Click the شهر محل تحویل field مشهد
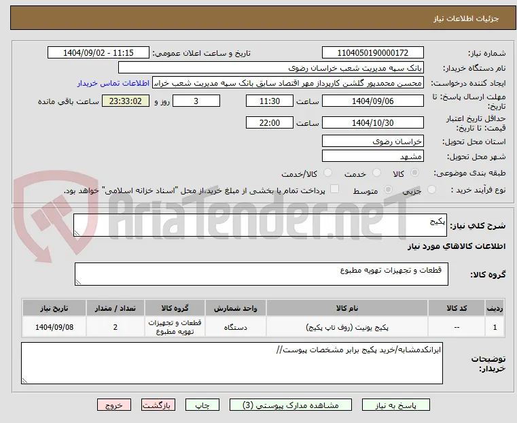This screenshot has width=517, height=423. click(x=372, y=156)
